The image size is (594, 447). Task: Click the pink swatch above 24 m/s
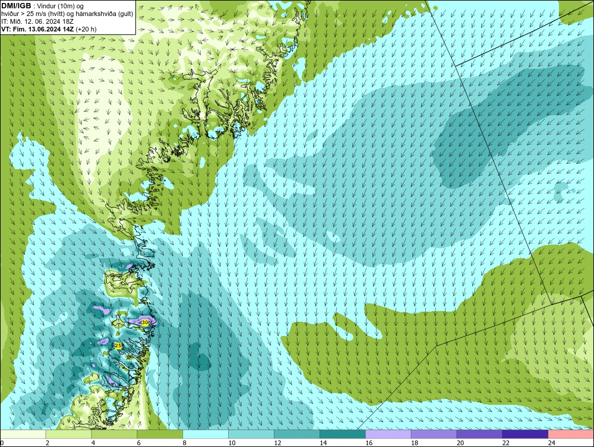point(571,434)
